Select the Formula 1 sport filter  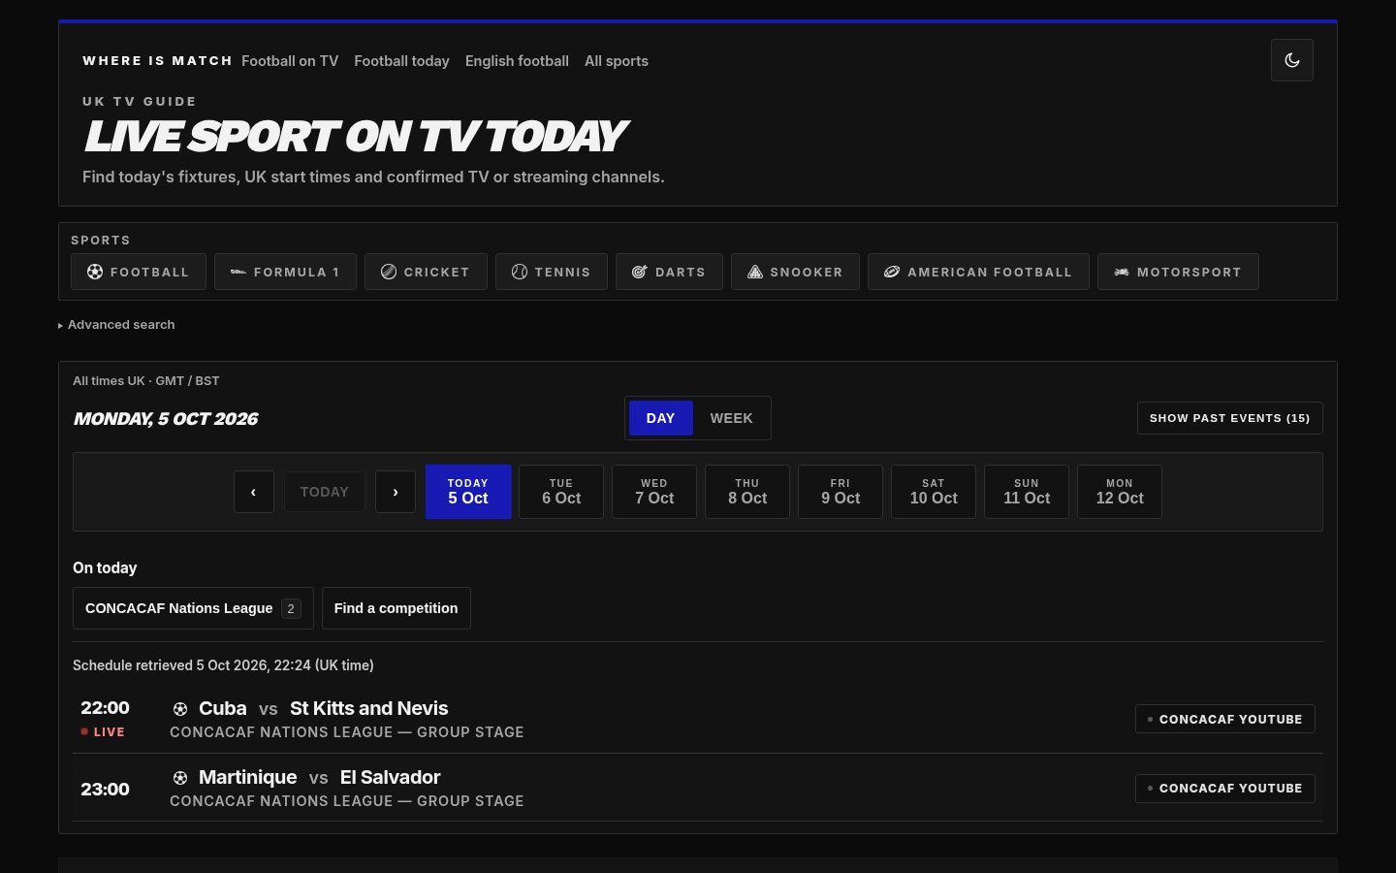(x=285, y=272)
